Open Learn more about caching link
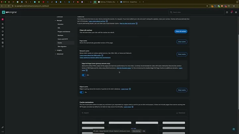 point(97,21)
